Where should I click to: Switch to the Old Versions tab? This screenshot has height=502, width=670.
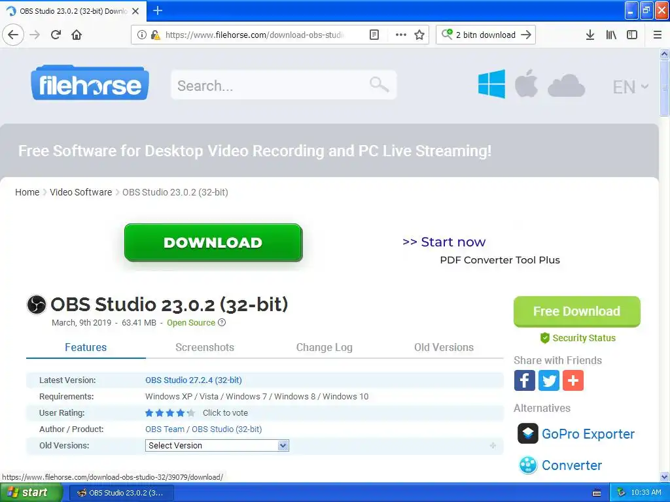coord(444,347)
